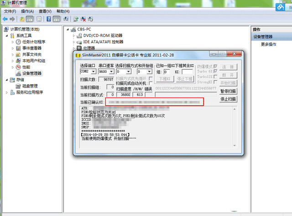Viewport: 292px width, 216px height.
Task: Click 更多操作 in the actions pane
Action: [x=269, y=44]
